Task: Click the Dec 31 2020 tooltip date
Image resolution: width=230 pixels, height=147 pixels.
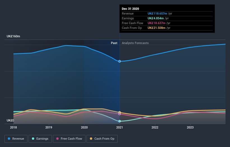Action: pos(130,9)
